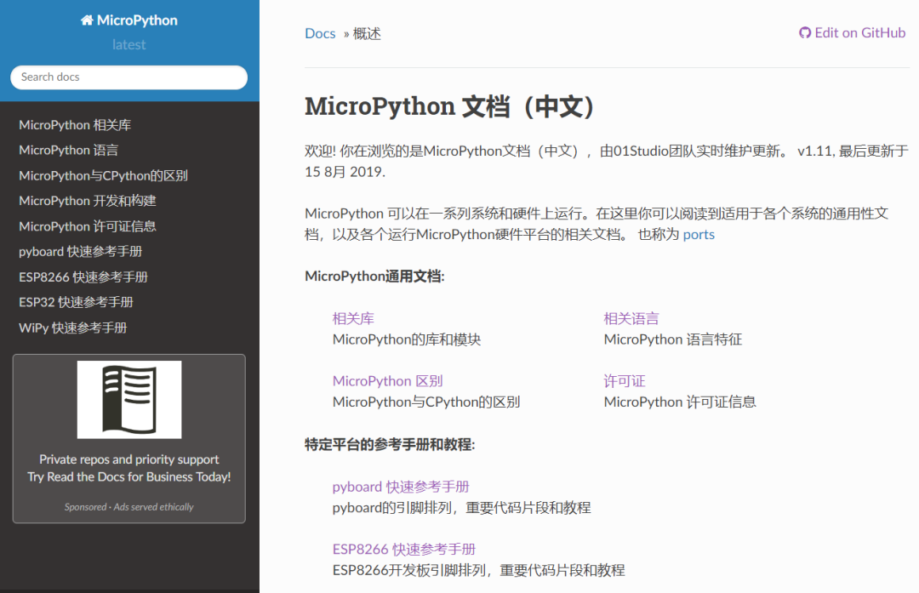Click the MicroPython home icon in sidebar header
The height and width of the screenshot is (593, 919).
[128, 20]
